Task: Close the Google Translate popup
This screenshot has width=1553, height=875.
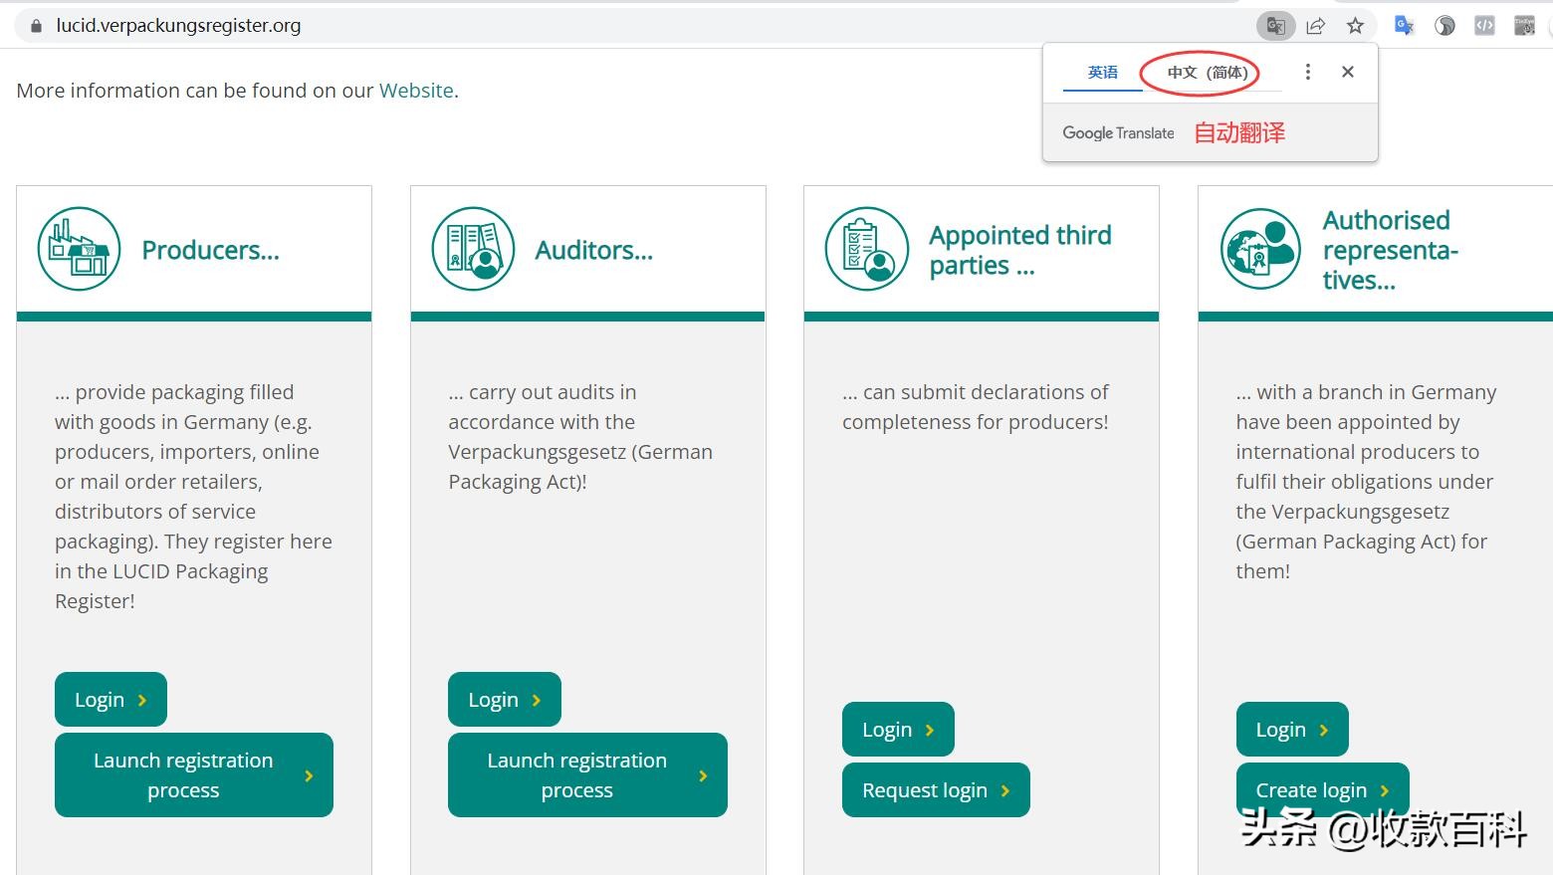Action: (1348, 72)
